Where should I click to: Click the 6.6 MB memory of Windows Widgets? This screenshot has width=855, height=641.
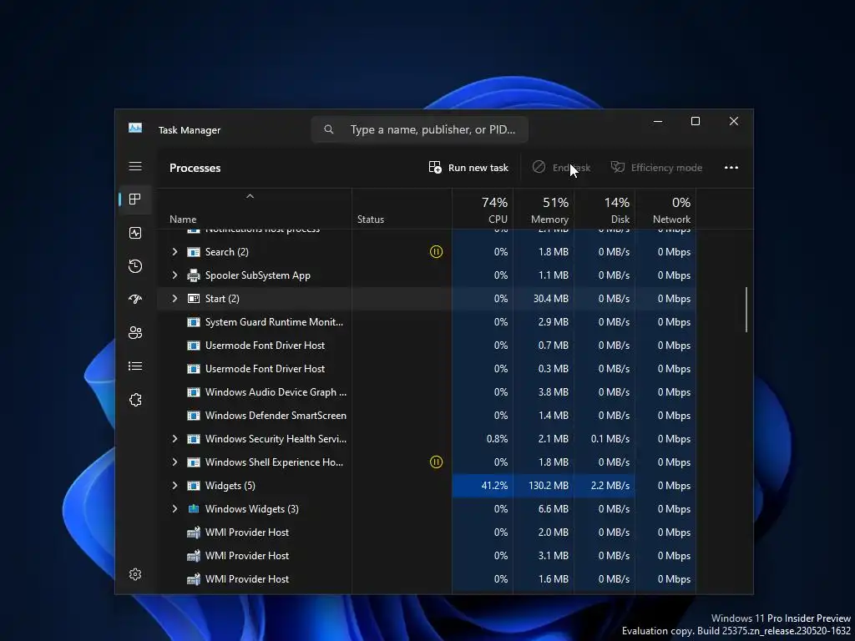553,509
